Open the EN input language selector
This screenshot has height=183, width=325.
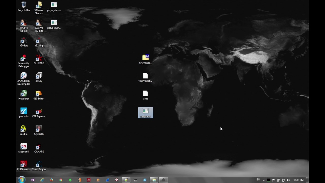click(x=258, y=180)
